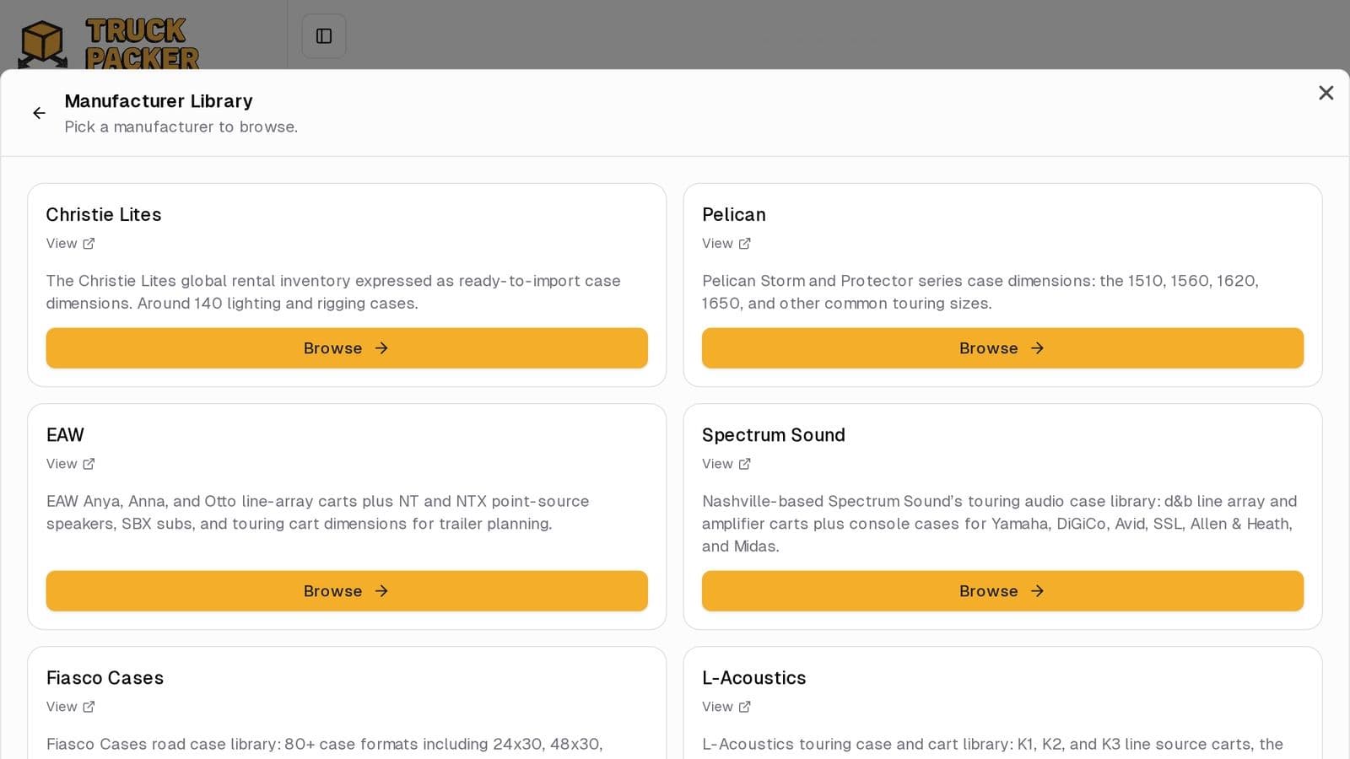Click the Pelican Storm and Protector description
The height and width of the screenshot is (759, 1350).
coord(980,292)
